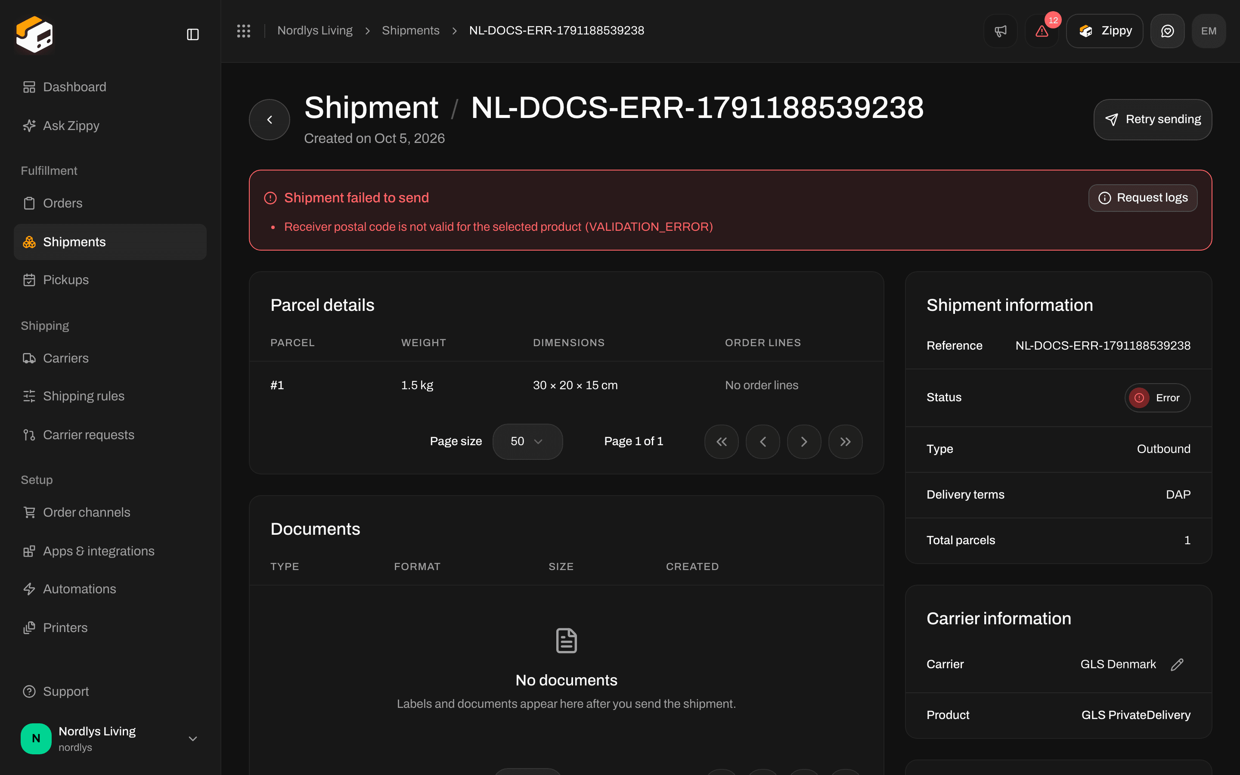Open the apps grid menu icon
The width and height of the screenshot is (1240, 775).
[x=243, y=31]
